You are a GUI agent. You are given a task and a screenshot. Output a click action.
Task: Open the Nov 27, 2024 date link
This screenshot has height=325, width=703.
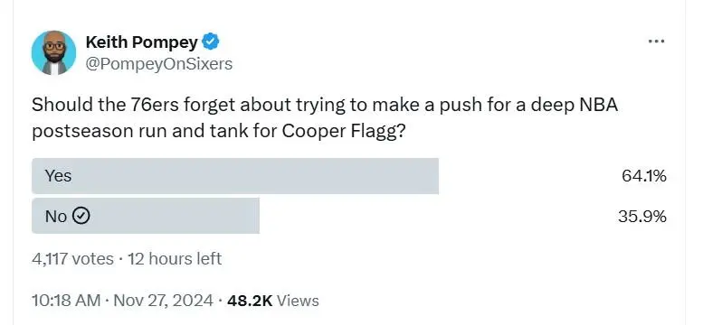point(164,301)
